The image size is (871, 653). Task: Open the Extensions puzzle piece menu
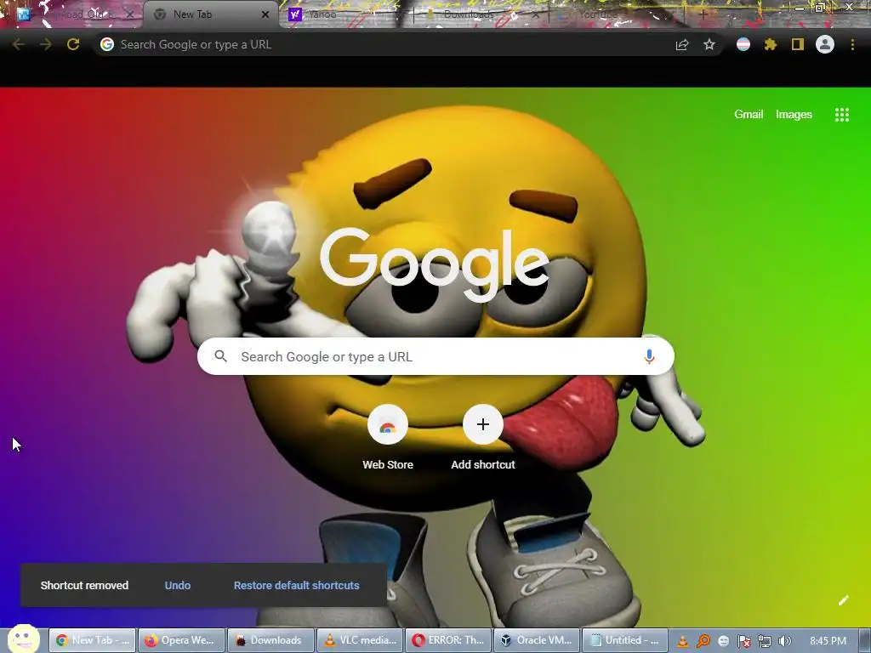click(771, 44)
